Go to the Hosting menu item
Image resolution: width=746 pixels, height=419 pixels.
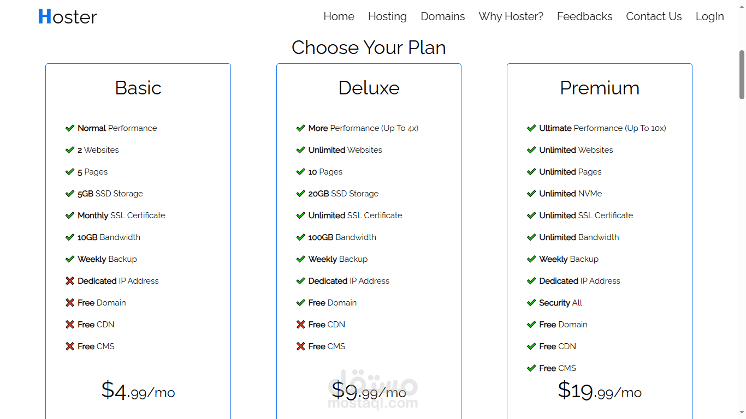point(387,17)
